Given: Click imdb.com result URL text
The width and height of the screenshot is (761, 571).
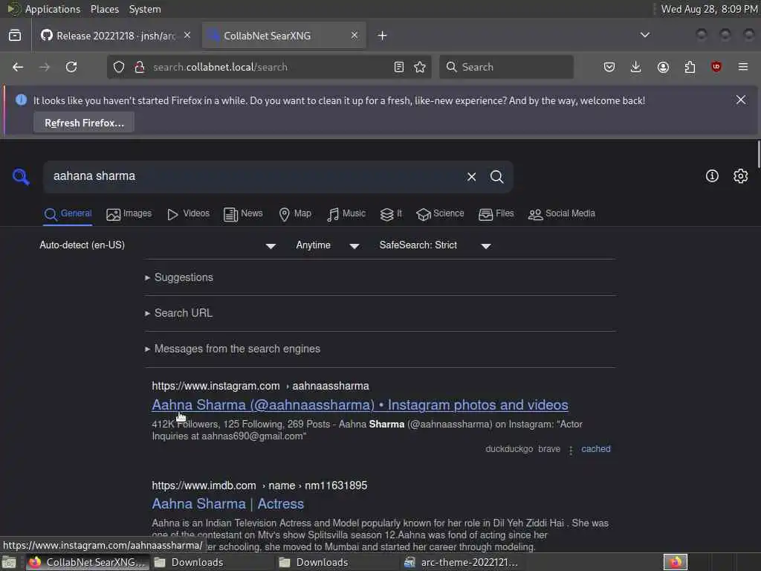Looking at the screenshot, I should point(259,485).
